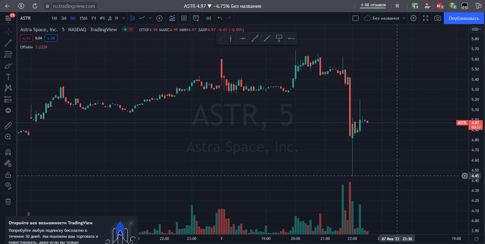485x244 pixels.
Task: Switch to 15M timeframe
Action: (83, 18)
